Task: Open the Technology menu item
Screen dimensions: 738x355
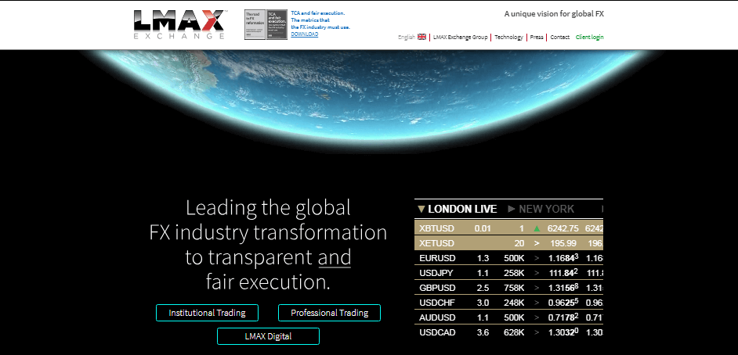Action: pyautogui.click(x=508, y=37)
